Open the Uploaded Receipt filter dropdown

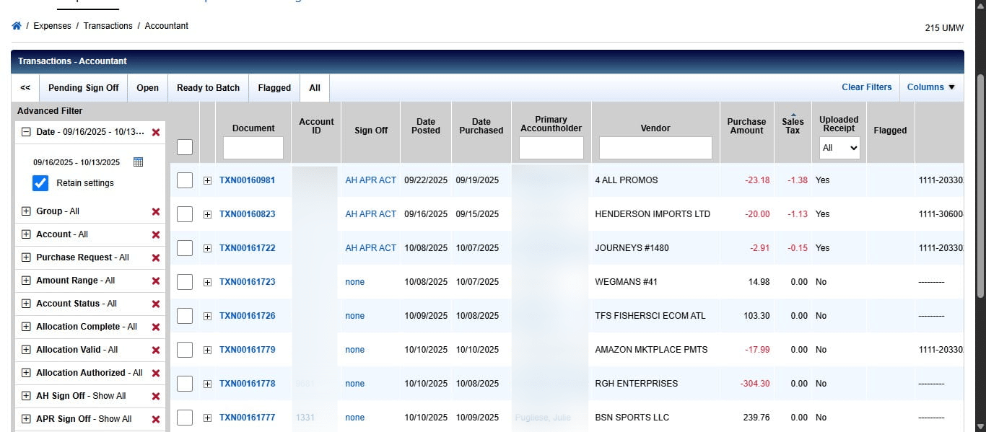point(839,147)
